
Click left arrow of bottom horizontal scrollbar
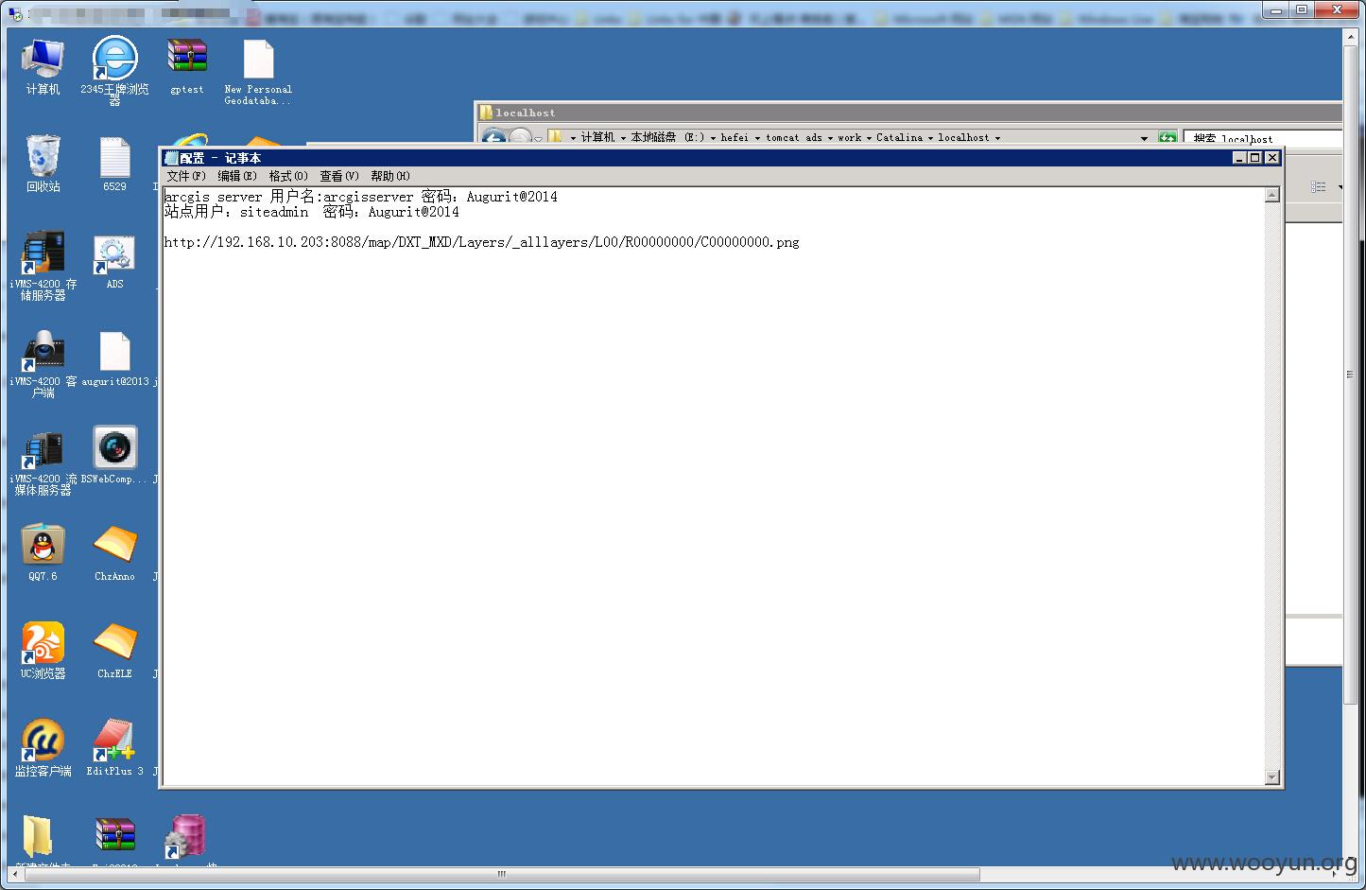point(14,874)
